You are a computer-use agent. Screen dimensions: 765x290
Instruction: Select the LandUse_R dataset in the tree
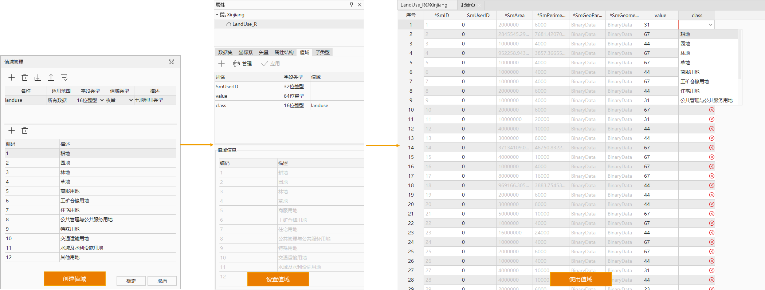pyautogui.click(x=244, y=24)
